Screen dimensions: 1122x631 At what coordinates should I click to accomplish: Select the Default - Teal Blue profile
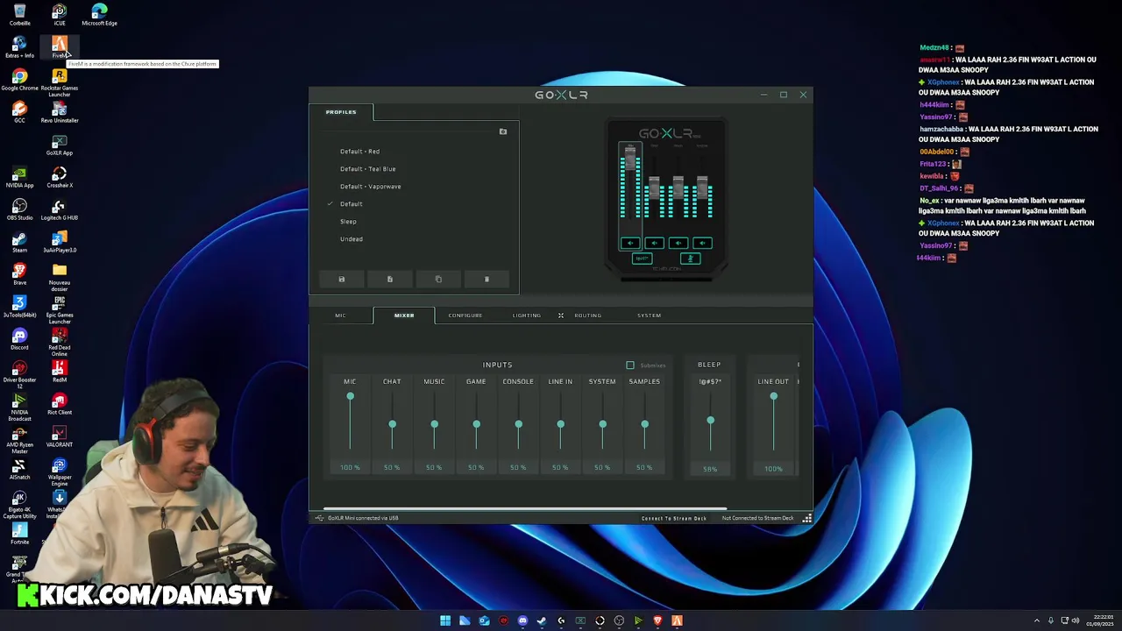click(368, 169)
